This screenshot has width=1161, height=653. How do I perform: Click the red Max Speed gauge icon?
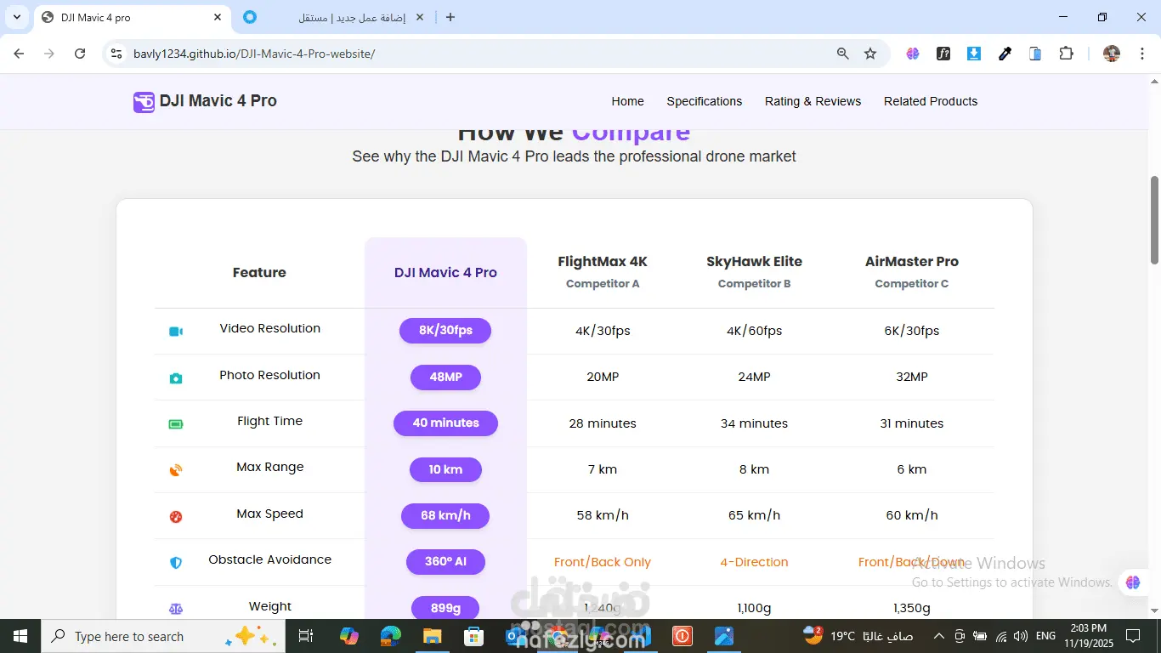pos(176,517)
